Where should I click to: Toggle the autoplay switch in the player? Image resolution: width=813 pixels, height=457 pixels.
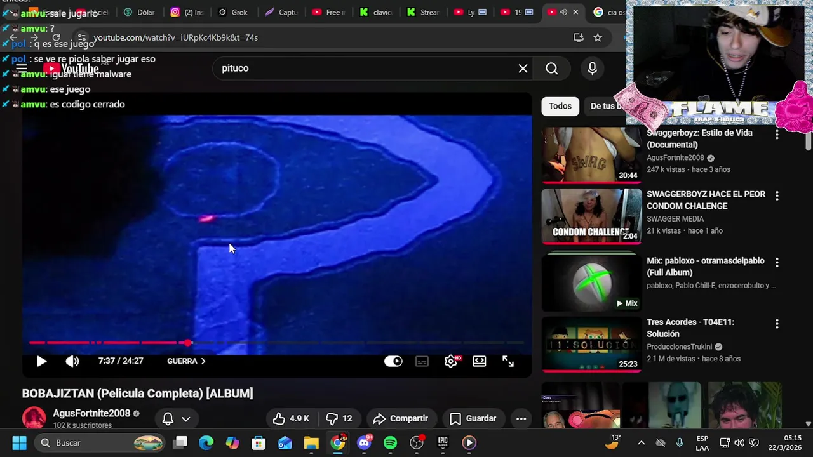[393, 361]
